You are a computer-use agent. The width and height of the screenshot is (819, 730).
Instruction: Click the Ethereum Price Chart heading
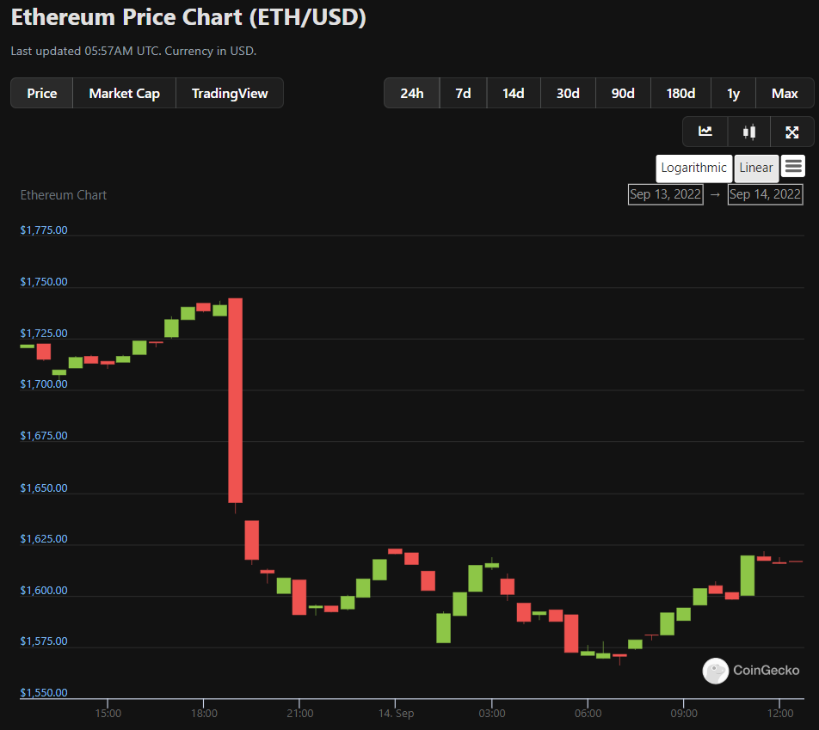tap(188, 17)
